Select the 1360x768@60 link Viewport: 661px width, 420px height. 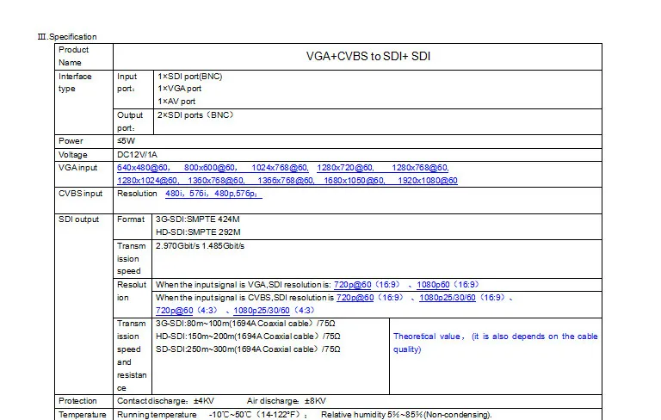pos(215,181)
